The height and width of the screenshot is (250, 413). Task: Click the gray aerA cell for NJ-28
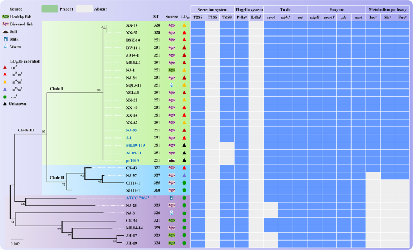click(x=271, y=206)
